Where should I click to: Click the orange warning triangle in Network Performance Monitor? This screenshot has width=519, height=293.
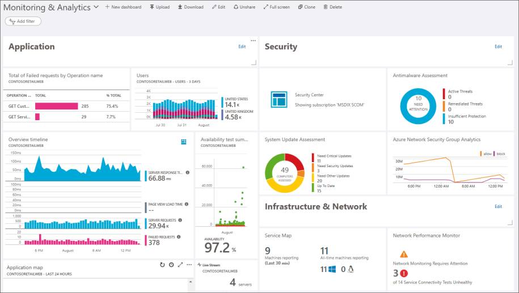(404, 254)
